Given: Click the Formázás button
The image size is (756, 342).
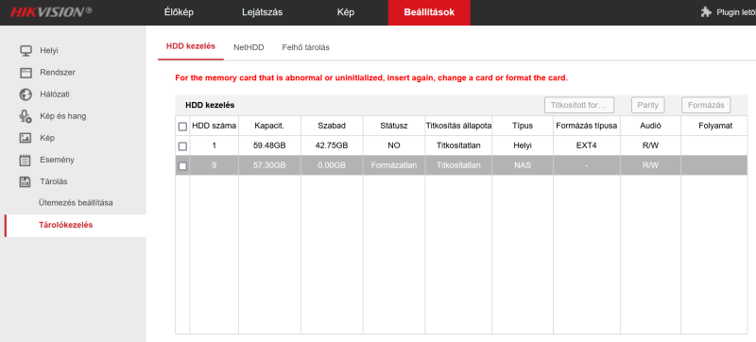Looking at the screenshot, I should (706, 105).
